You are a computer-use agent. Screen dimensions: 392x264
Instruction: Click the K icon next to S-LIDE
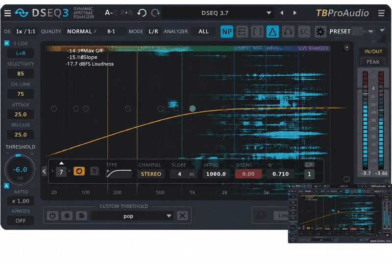click(7, 43)
